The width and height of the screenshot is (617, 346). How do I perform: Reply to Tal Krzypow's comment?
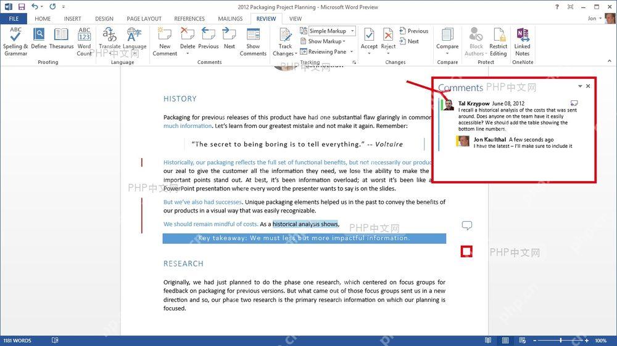pos(574,103)
